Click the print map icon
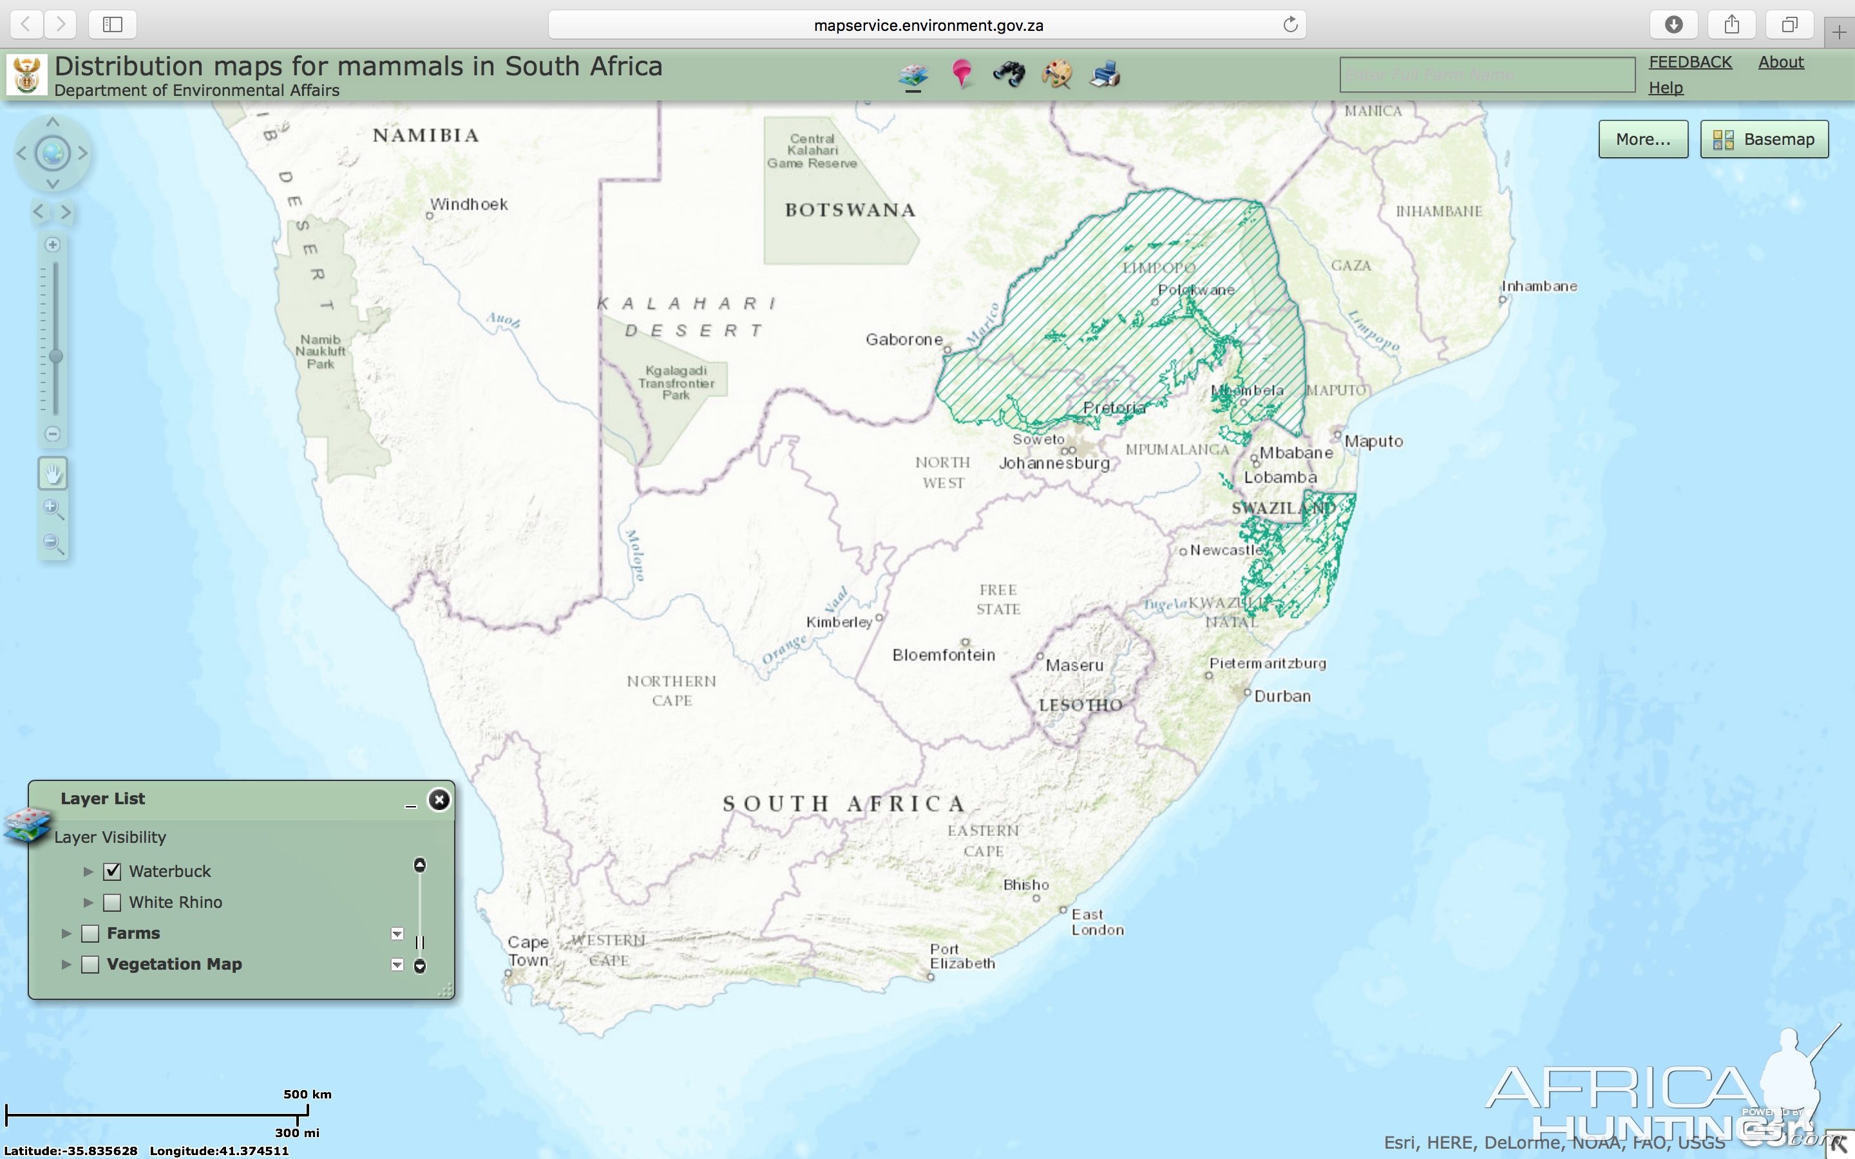Viewport: 1855px width, 1159px height. coord(1105,75)
